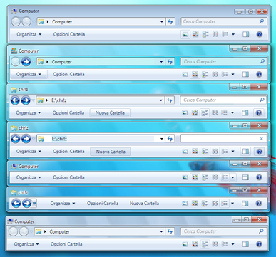Viewport: 276px width, 257px height.
Task: Expand the address bar dropdown arrow beside the unselected E:\chrlz path
Action: 161,100
